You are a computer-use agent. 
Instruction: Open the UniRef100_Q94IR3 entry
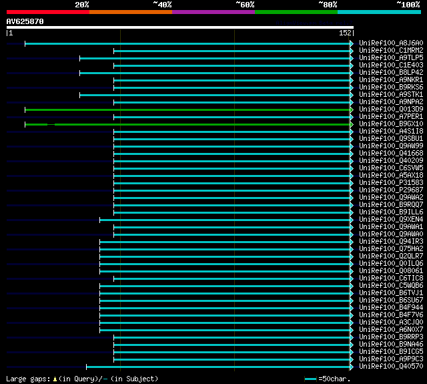point(391,242)
